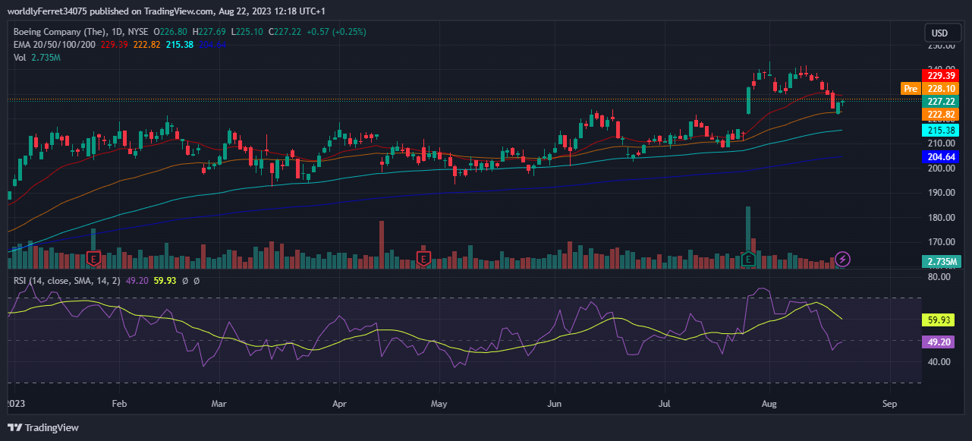Click the red earnings marker in May
This screenshot has height=441, width=972.
(x=424, y=260)
